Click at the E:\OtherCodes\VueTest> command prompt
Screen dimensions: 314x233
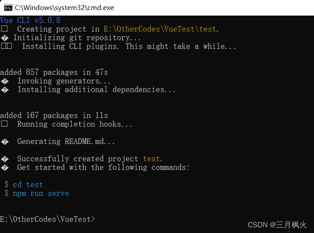coord(48,220)
